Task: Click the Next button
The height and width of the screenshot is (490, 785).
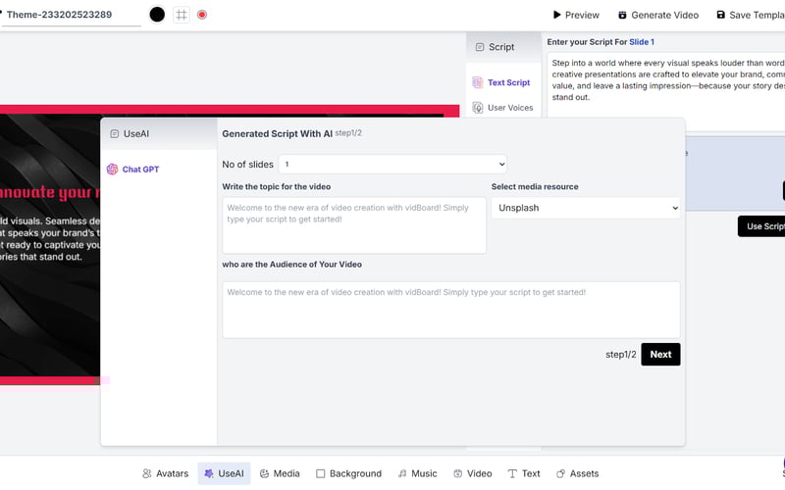Action: (x=660, y=355)
